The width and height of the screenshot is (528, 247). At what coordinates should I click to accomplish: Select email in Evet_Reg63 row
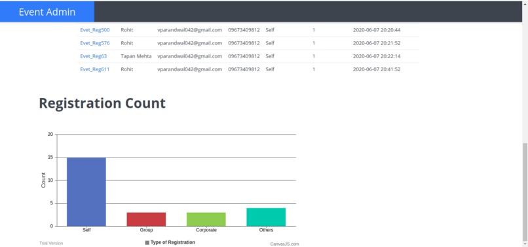coord(189,56)
